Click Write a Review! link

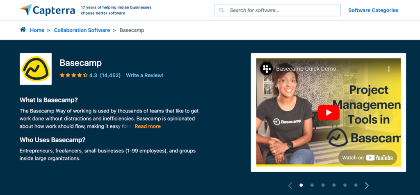point(145,75)
